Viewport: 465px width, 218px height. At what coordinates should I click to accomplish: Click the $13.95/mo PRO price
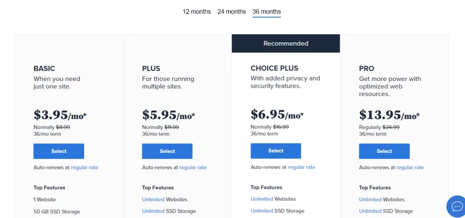tap(389, 115)
